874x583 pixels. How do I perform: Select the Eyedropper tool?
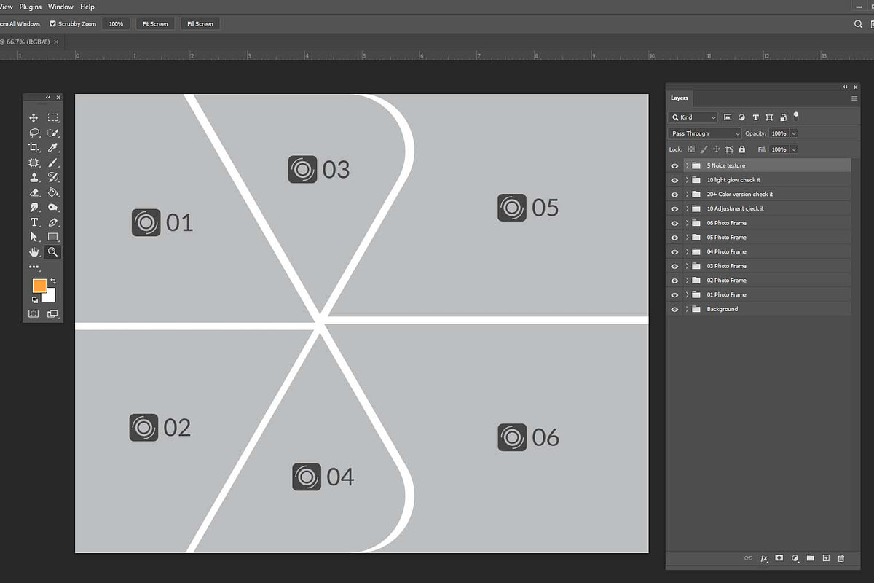pyautogui.click(x=53, y=147)
